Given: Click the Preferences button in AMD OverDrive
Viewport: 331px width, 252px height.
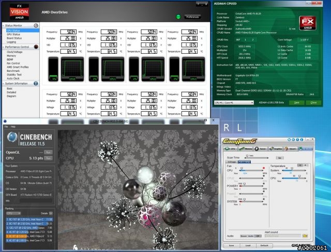Looking at the screenshot, I should pos(192,17).
